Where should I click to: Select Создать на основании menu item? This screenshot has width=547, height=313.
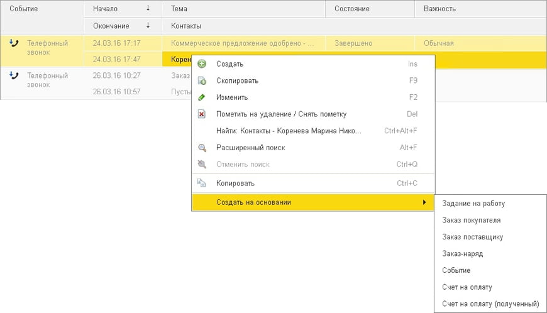click(x=313, y=202)
